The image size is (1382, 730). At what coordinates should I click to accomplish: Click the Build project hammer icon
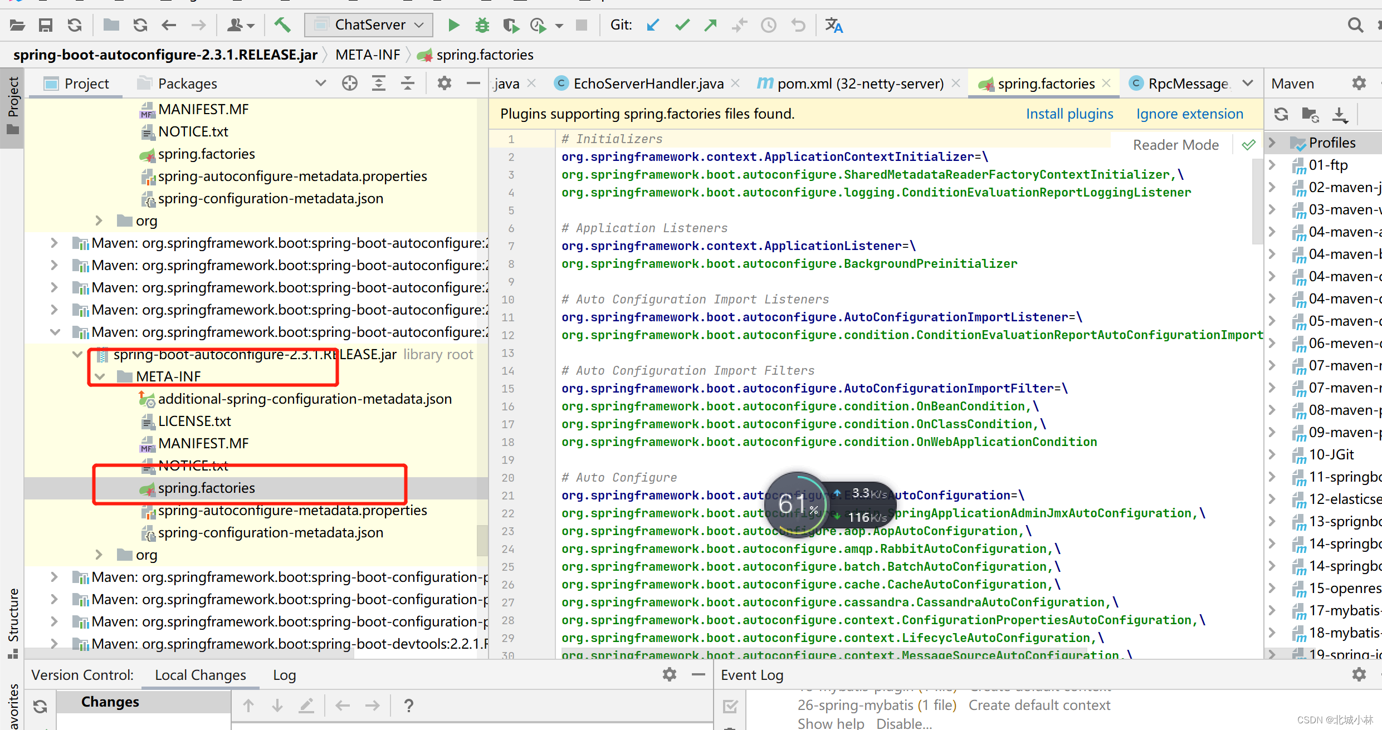pos(282,25)
